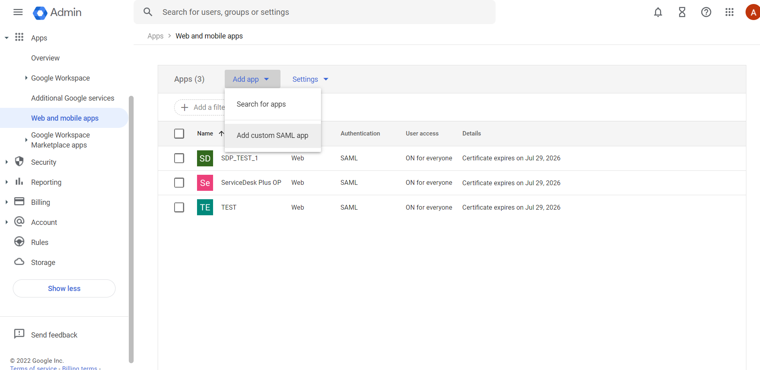Click the Account at-sign icon
The width and height of the screenshot is (760, 370).
click(19, 221)
